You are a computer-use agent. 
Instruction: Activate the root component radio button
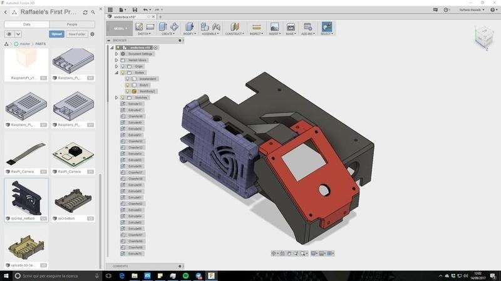(x=155, y=47)
